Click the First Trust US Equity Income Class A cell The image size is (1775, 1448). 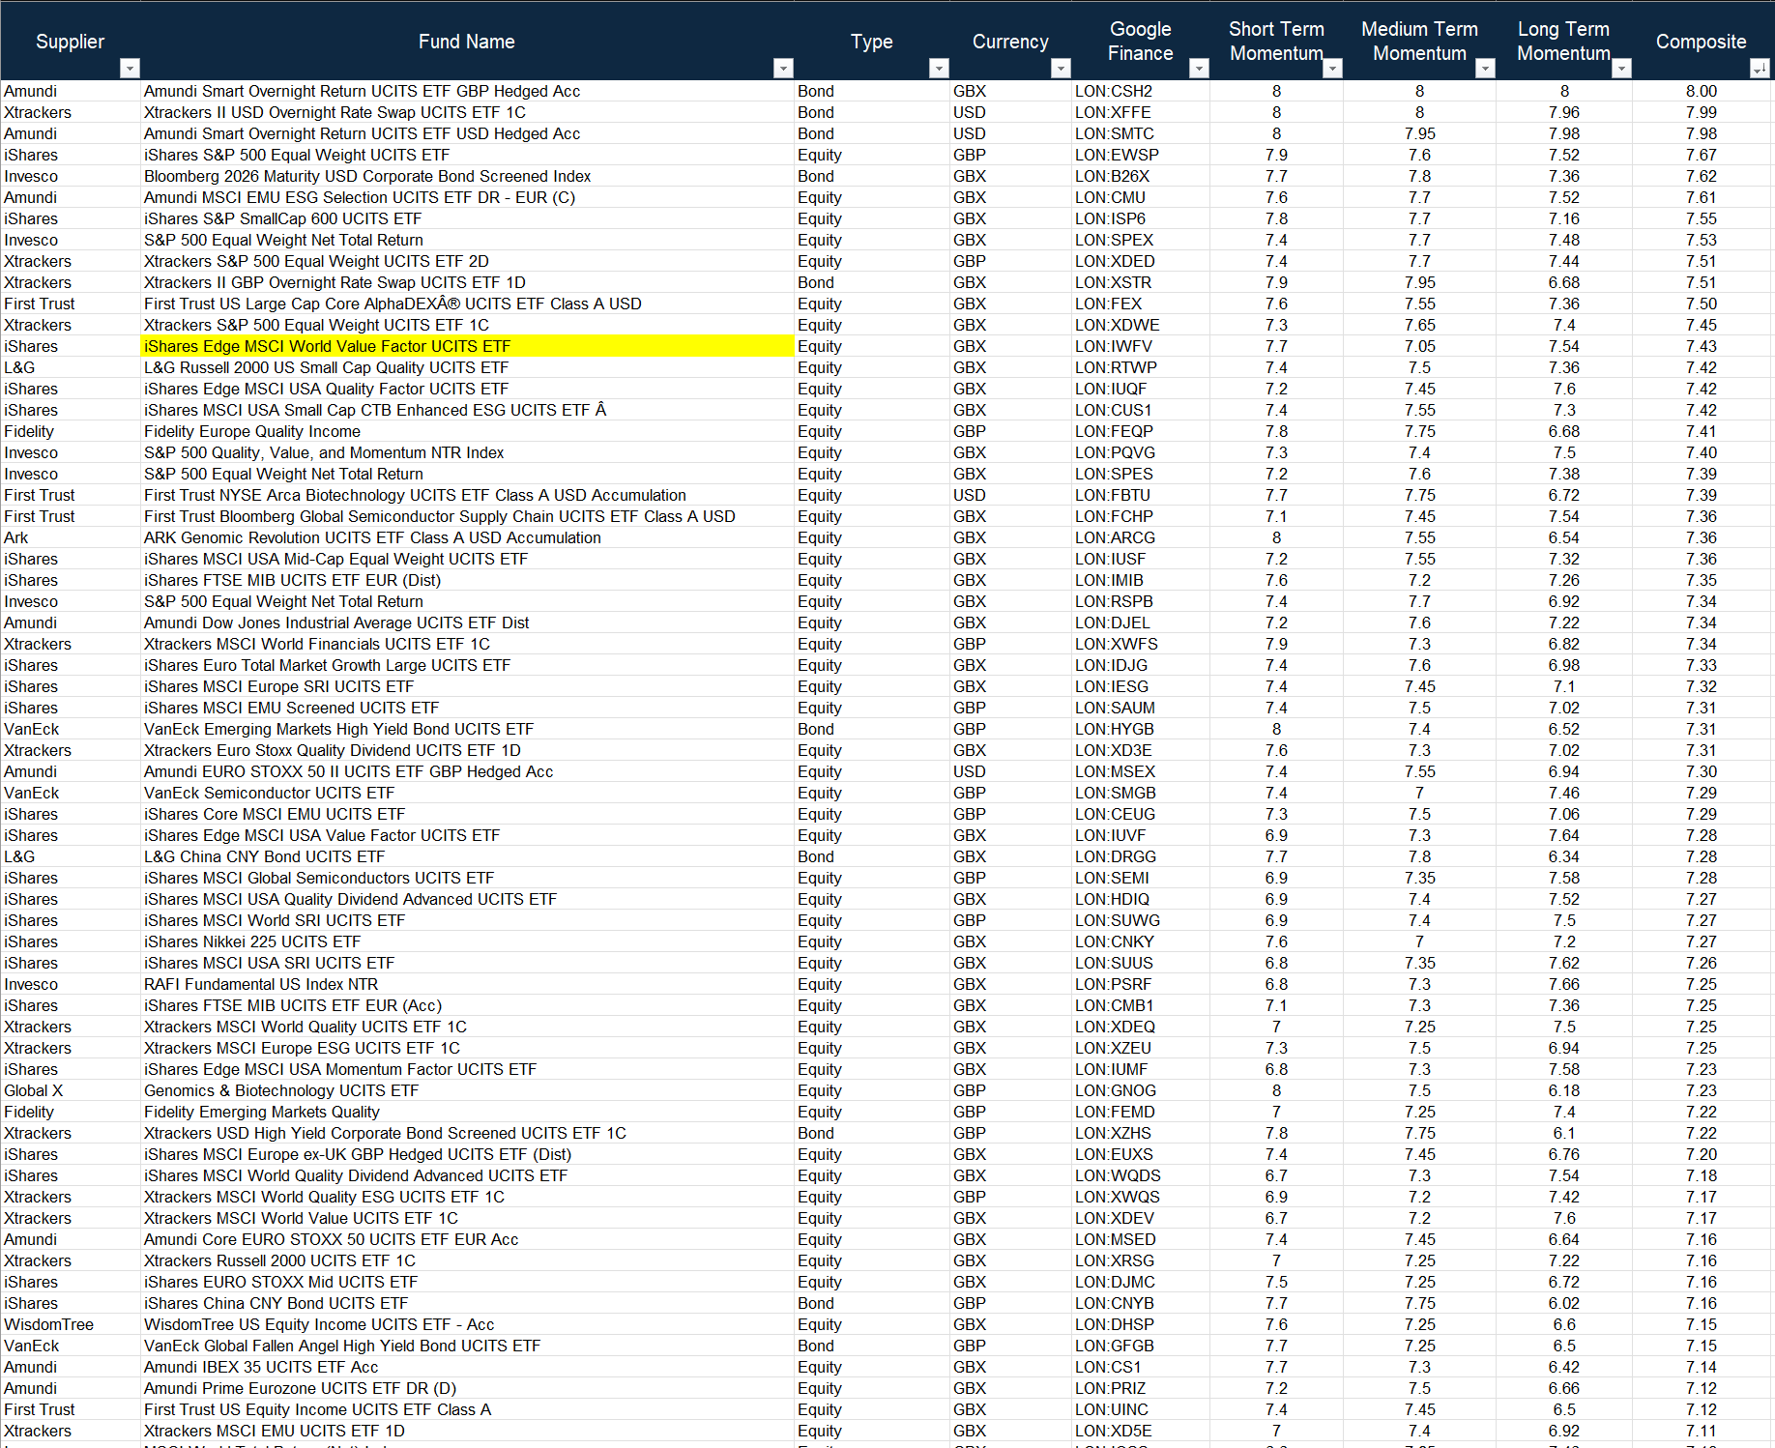[467, 1409]
